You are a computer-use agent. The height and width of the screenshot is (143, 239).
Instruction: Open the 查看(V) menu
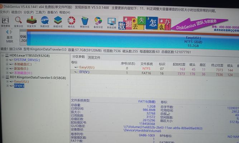point(52,12)
